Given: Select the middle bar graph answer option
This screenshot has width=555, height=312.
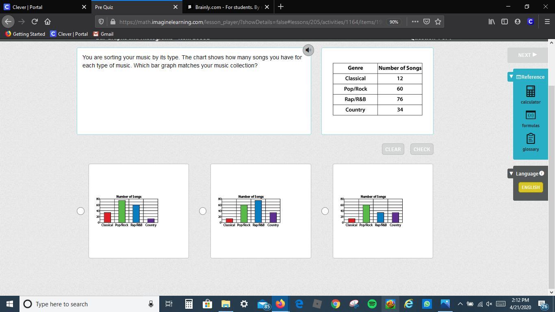Looking at the screenshot, I should [x=203, y=211].
